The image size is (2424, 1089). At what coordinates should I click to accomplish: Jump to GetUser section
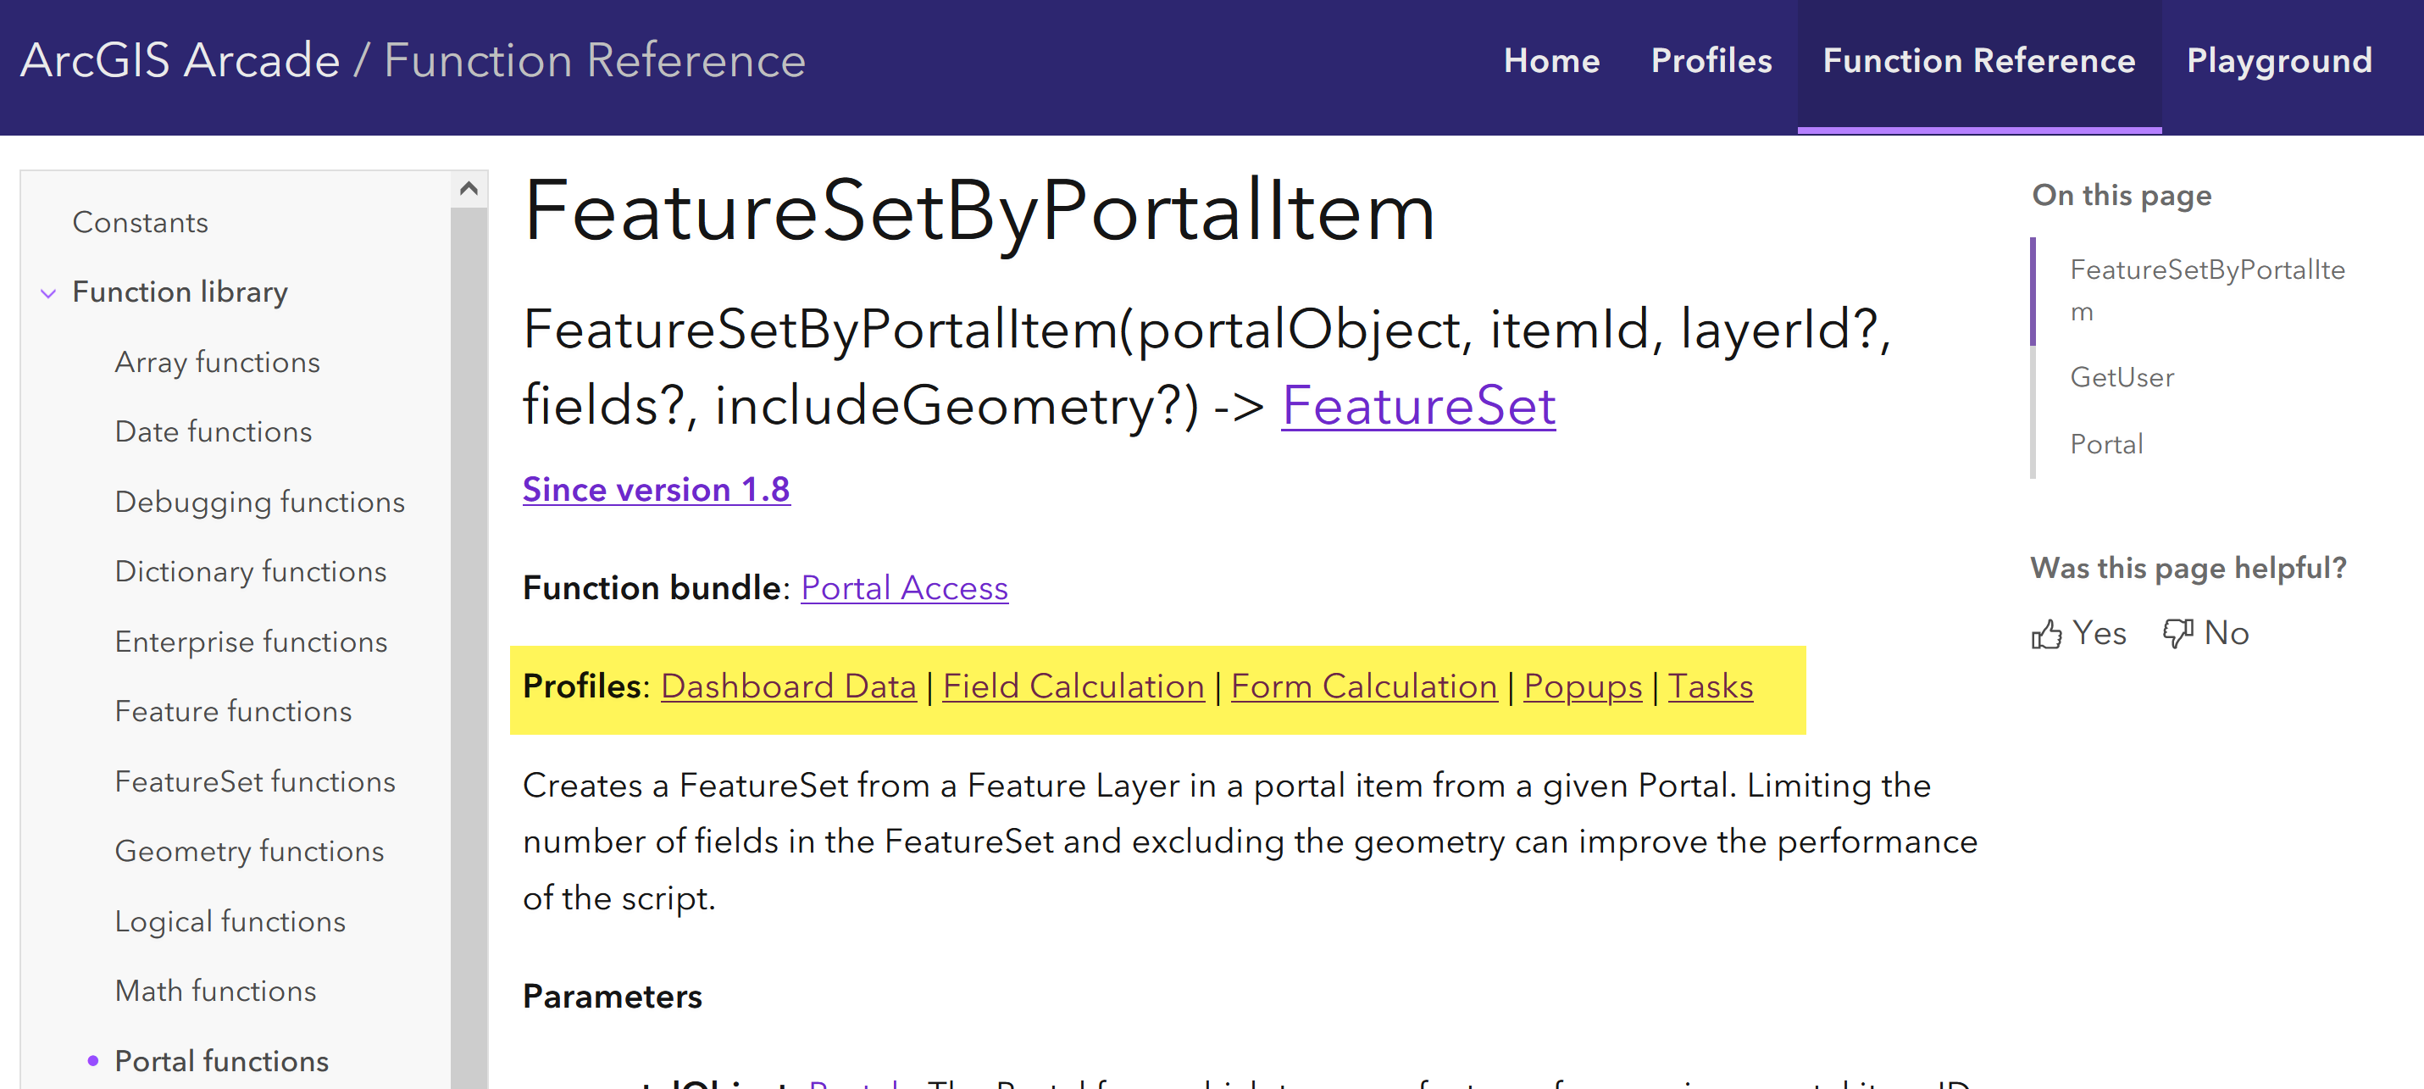coord(2121,377)
